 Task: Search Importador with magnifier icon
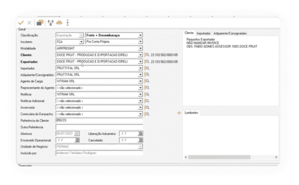point(147,68)
